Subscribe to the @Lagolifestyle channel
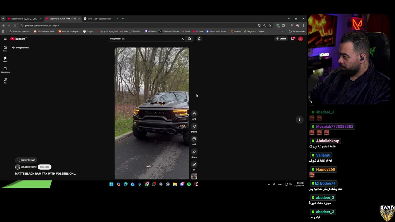 click(x=44, y=167)
